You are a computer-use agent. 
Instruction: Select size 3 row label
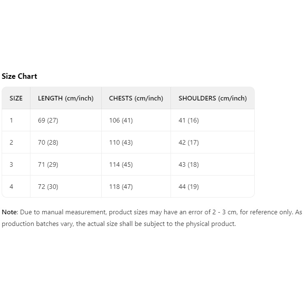click(11, 165)
